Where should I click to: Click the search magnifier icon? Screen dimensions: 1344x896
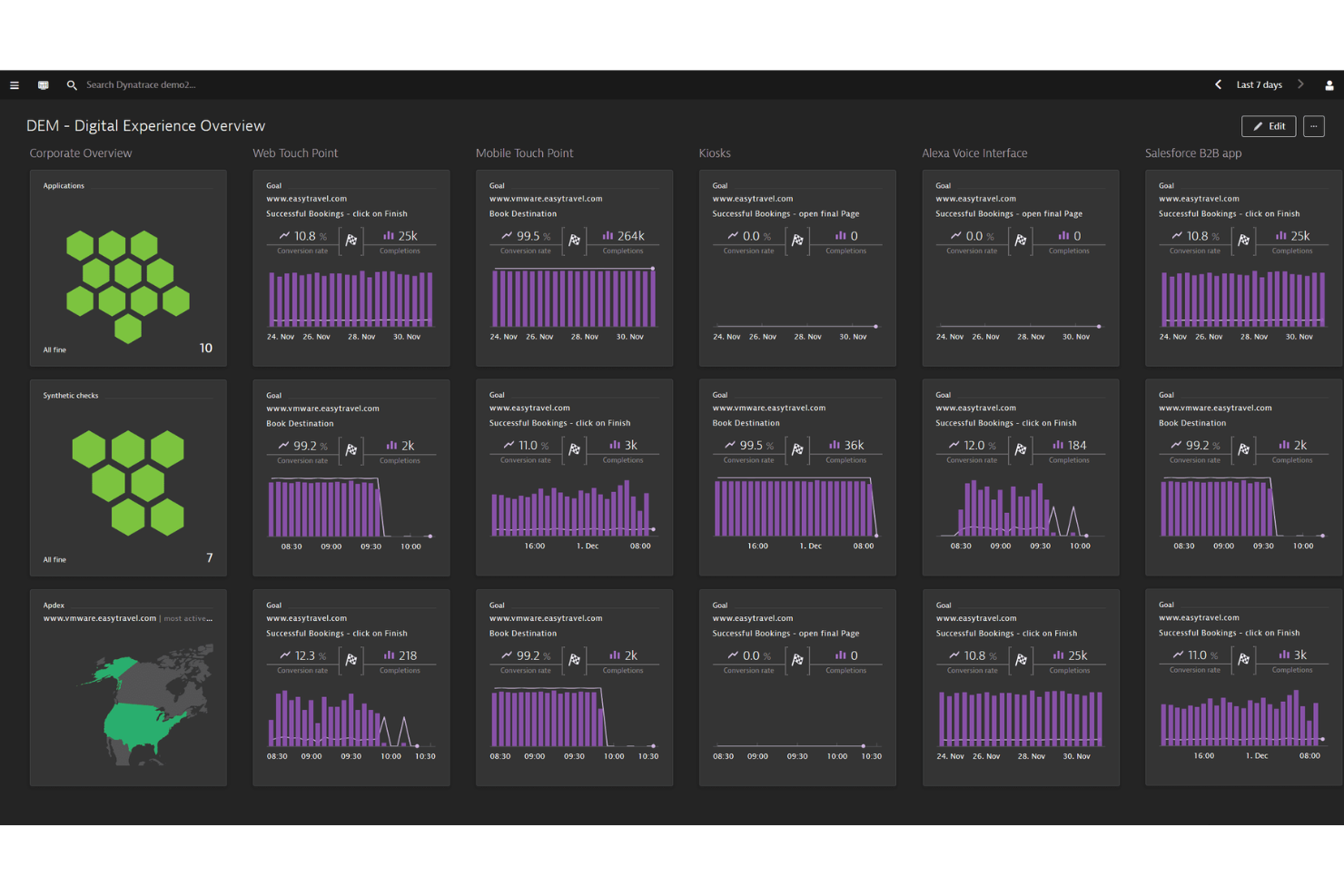pyautogui.click(x=72, y=85)
